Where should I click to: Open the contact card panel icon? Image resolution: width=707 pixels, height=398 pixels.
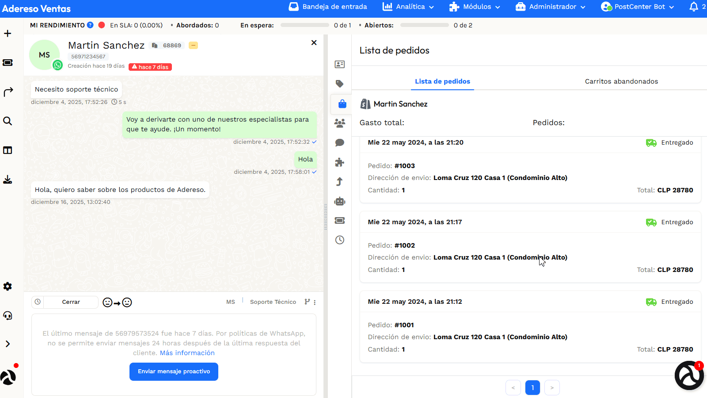point(339,65)
